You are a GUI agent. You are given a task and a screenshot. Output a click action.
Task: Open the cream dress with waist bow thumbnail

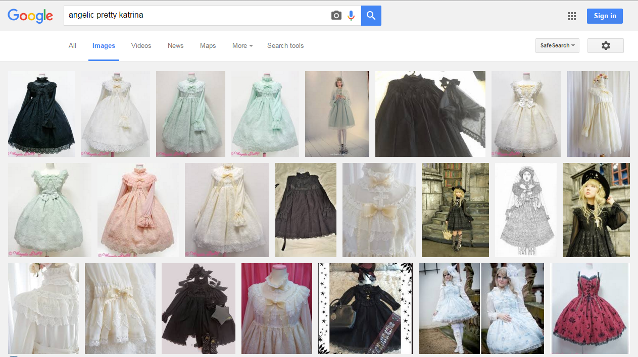pyautogui.click(x=526, y=114)
